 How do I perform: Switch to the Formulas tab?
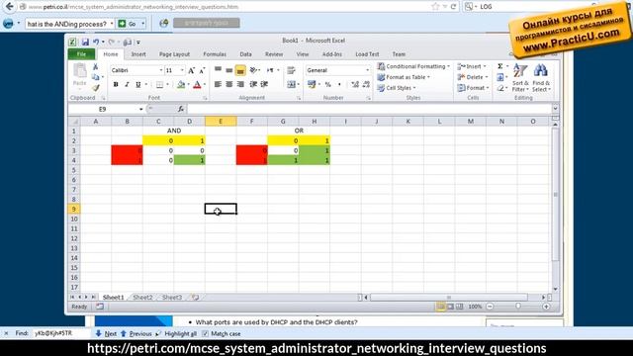(215, 54)
